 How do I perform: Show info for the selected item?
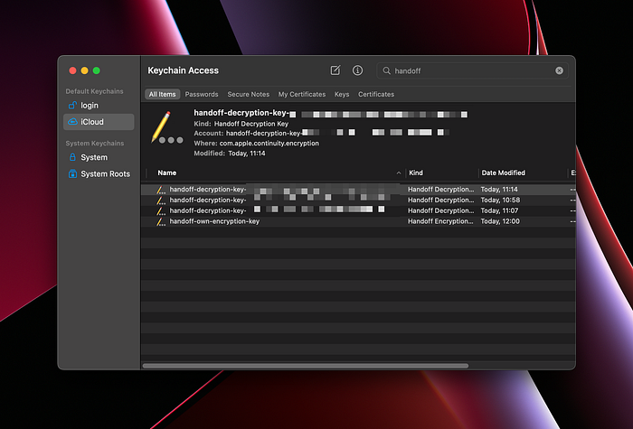coord(357,70)
